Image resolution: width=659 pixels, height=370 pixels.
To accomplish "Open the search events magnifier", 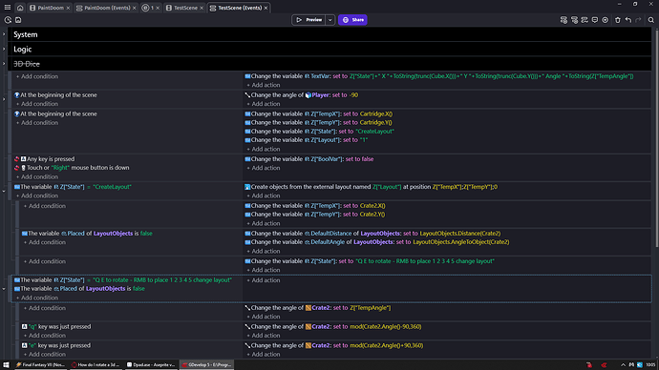I will click(650, 20).
